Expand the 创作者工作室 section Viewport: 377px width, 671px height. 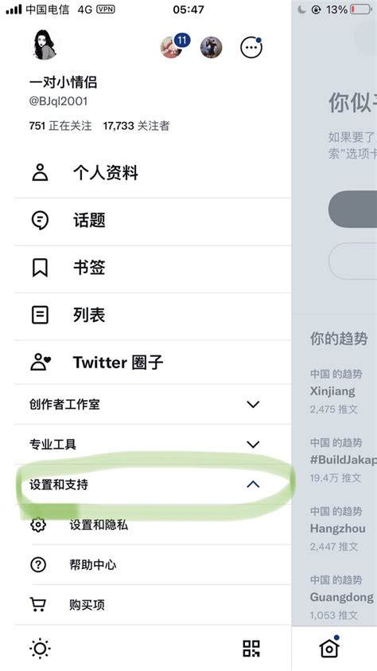point(153,404)
